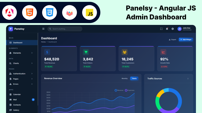Toggle Revenue series in chart legend

pyautogui.click(x=119, y=90)
